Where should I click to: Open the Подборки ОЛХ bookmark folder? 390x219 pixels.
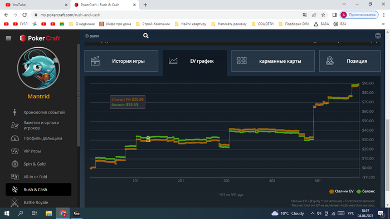pos(294,24)
